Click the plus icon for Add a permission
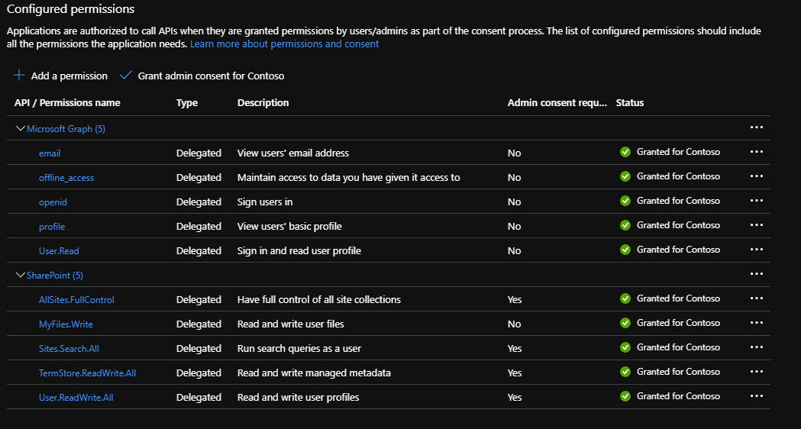Viewport: 801px width, 429px height. click(x=19, y=76)
